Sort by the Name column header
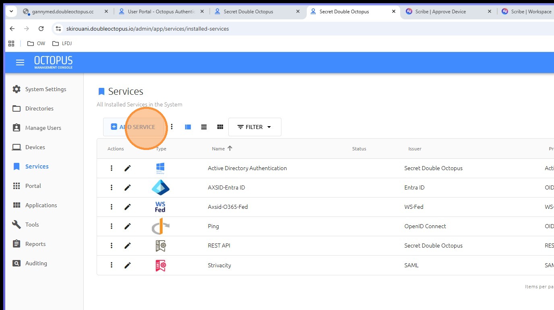The width and height of the screenshot is (554, 310). tap(222, 148)
